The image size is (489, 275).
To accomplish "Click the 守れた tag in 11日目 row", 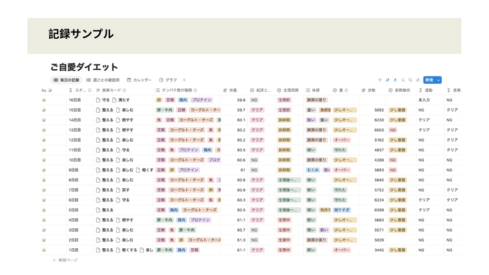I will [x=340, y=150].
